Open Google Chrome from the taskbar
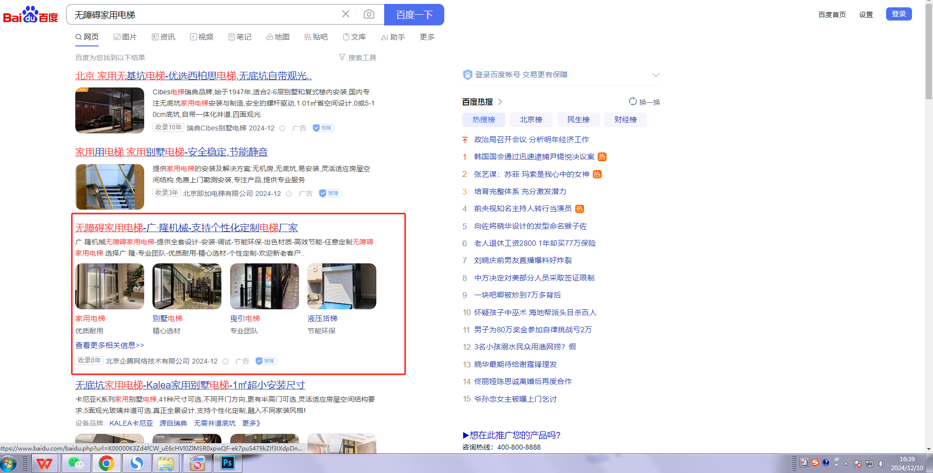Viewport: 933px width, 473px height. [106, 463]
